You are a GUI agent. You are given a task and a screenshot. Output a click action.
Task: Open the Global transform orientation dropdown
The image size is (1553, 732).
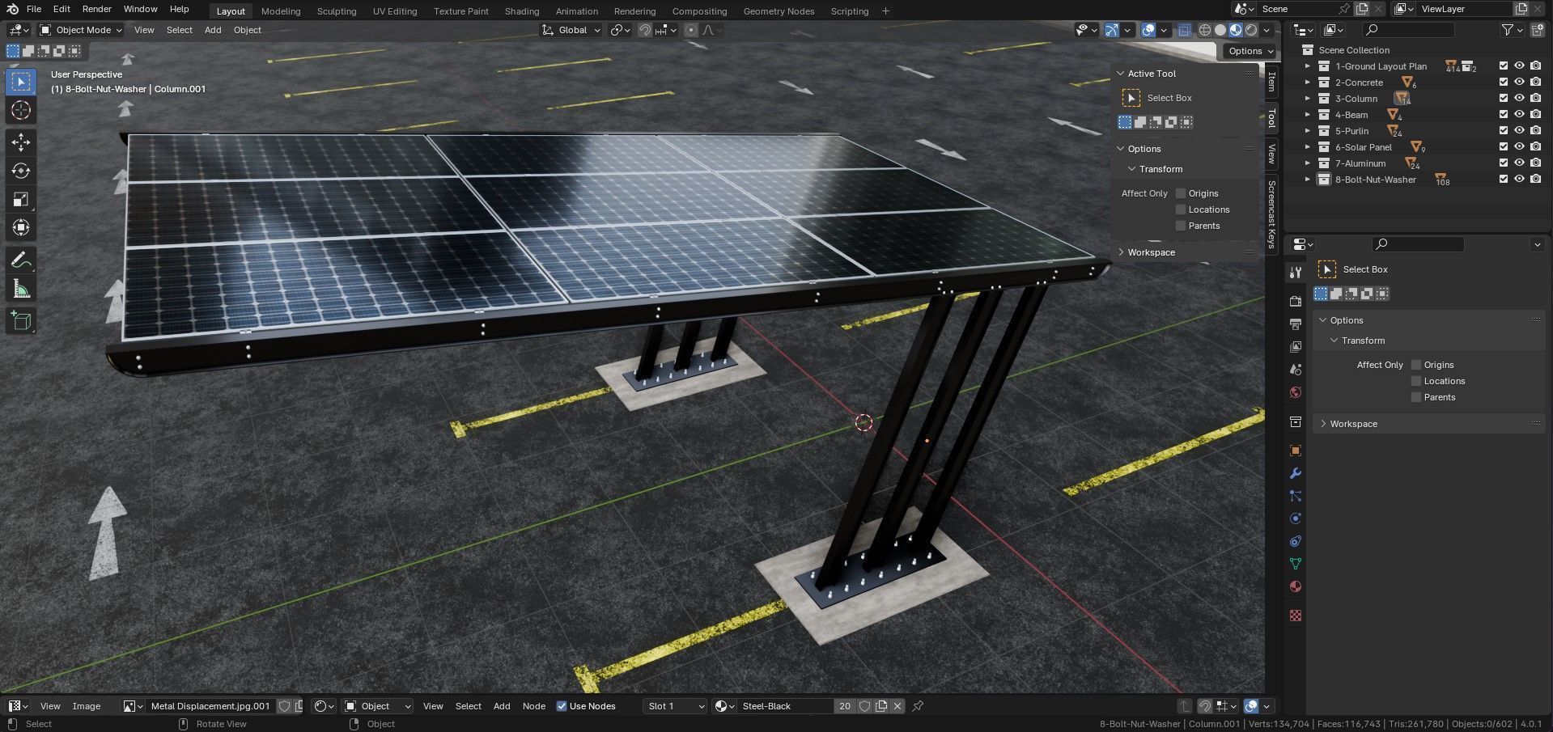(571, 30)
